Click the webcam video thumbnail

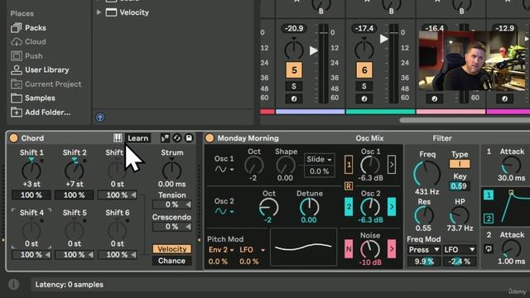coord(473,60)
